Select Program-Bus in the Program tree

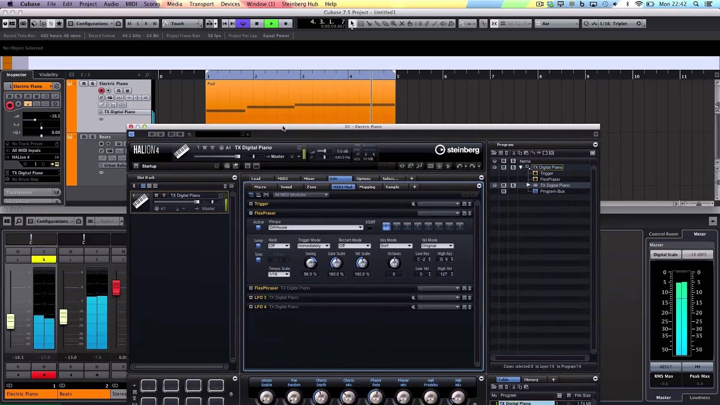tap(552, 191)
